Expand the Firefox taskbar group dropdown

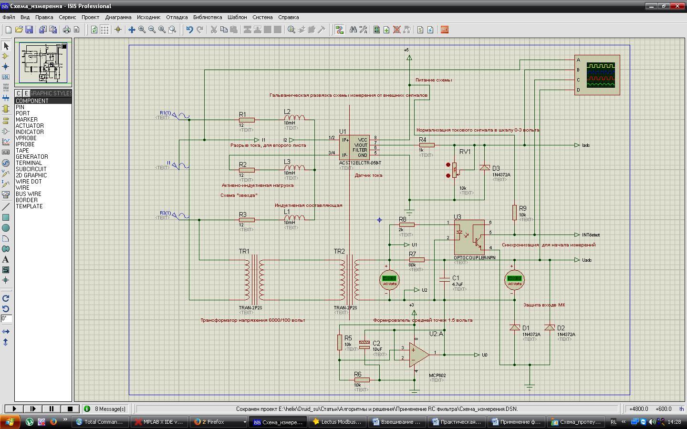(244, 422)
